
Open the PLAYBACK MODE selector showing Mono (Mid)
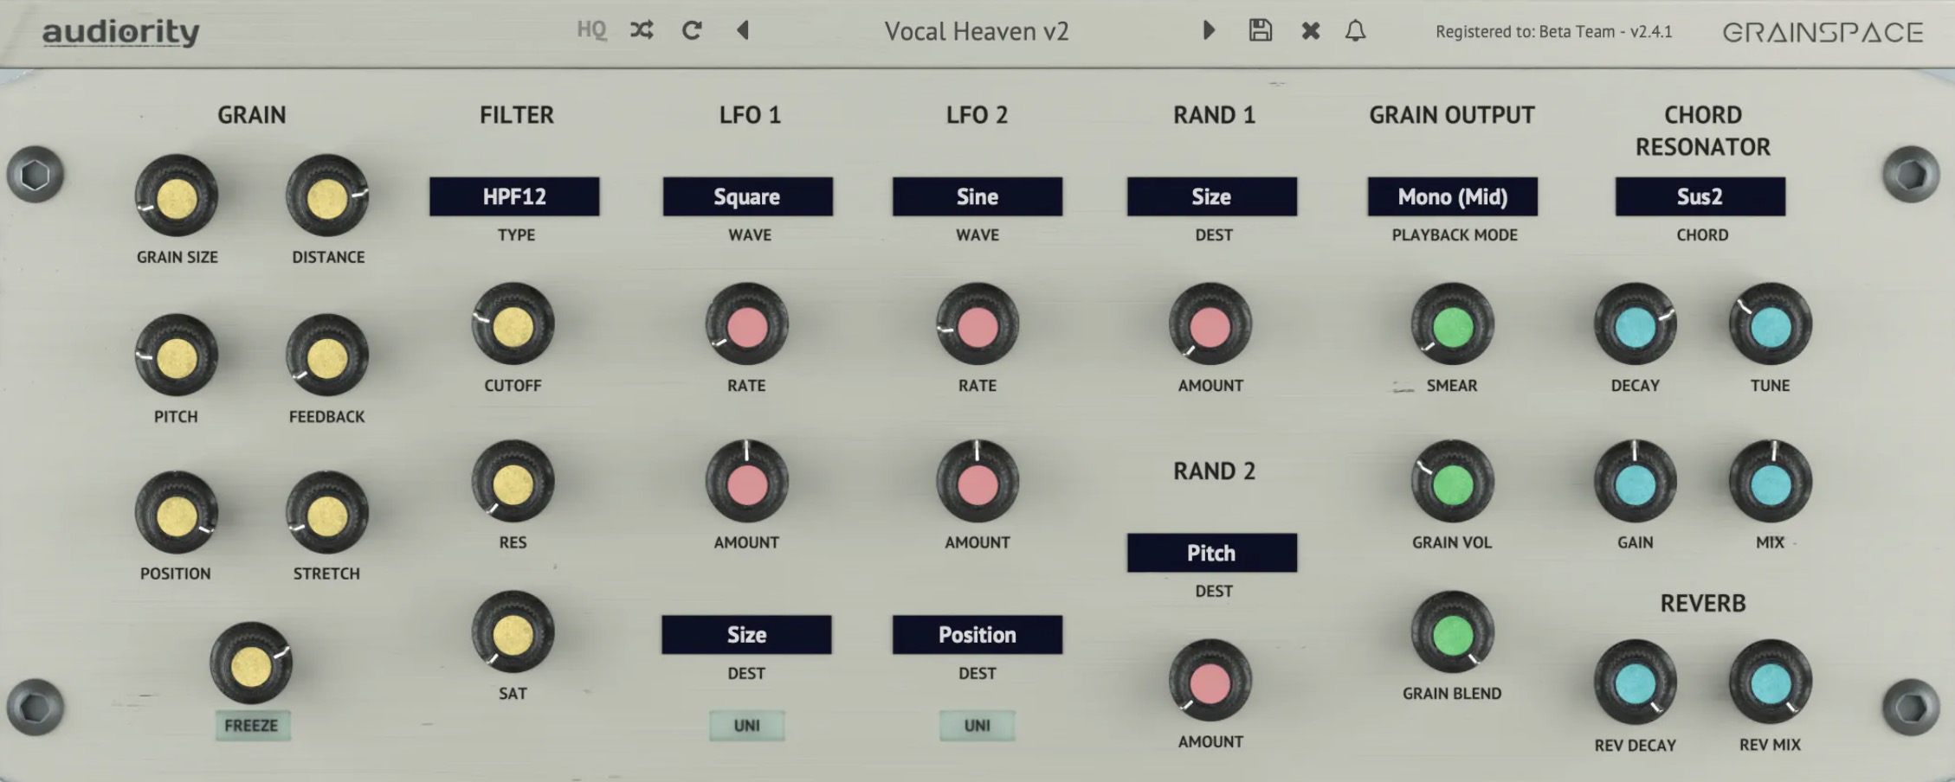(x=1452, y=196)
